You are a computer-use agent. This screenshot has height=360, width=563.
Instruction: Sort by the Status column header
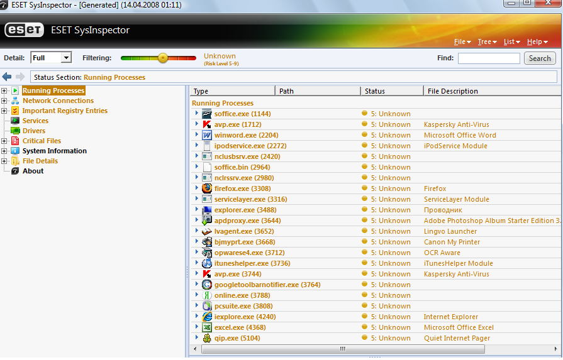point(392,91)
